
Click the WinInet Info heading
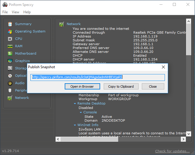tap(88, 125)
